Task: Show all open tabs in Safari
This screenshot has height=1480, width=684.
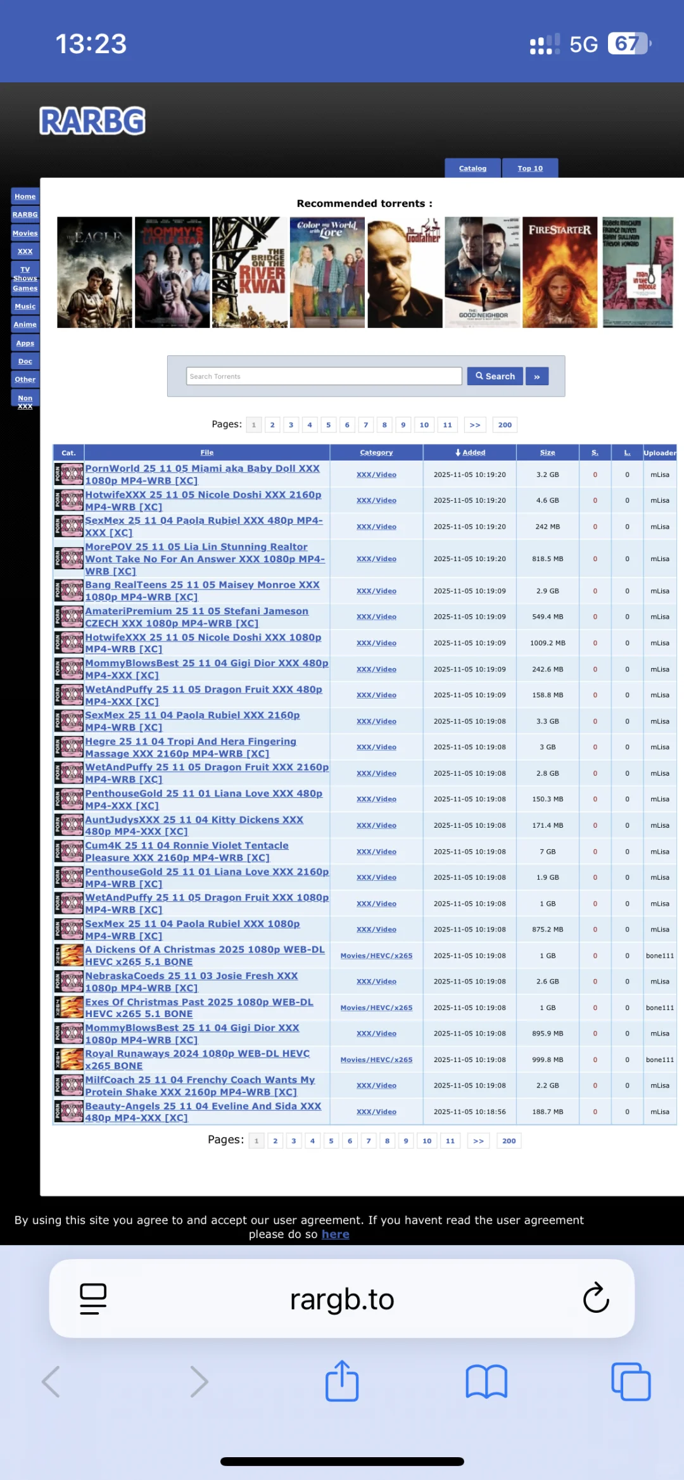Action: pyautogui.click(x=631, y=1381)
